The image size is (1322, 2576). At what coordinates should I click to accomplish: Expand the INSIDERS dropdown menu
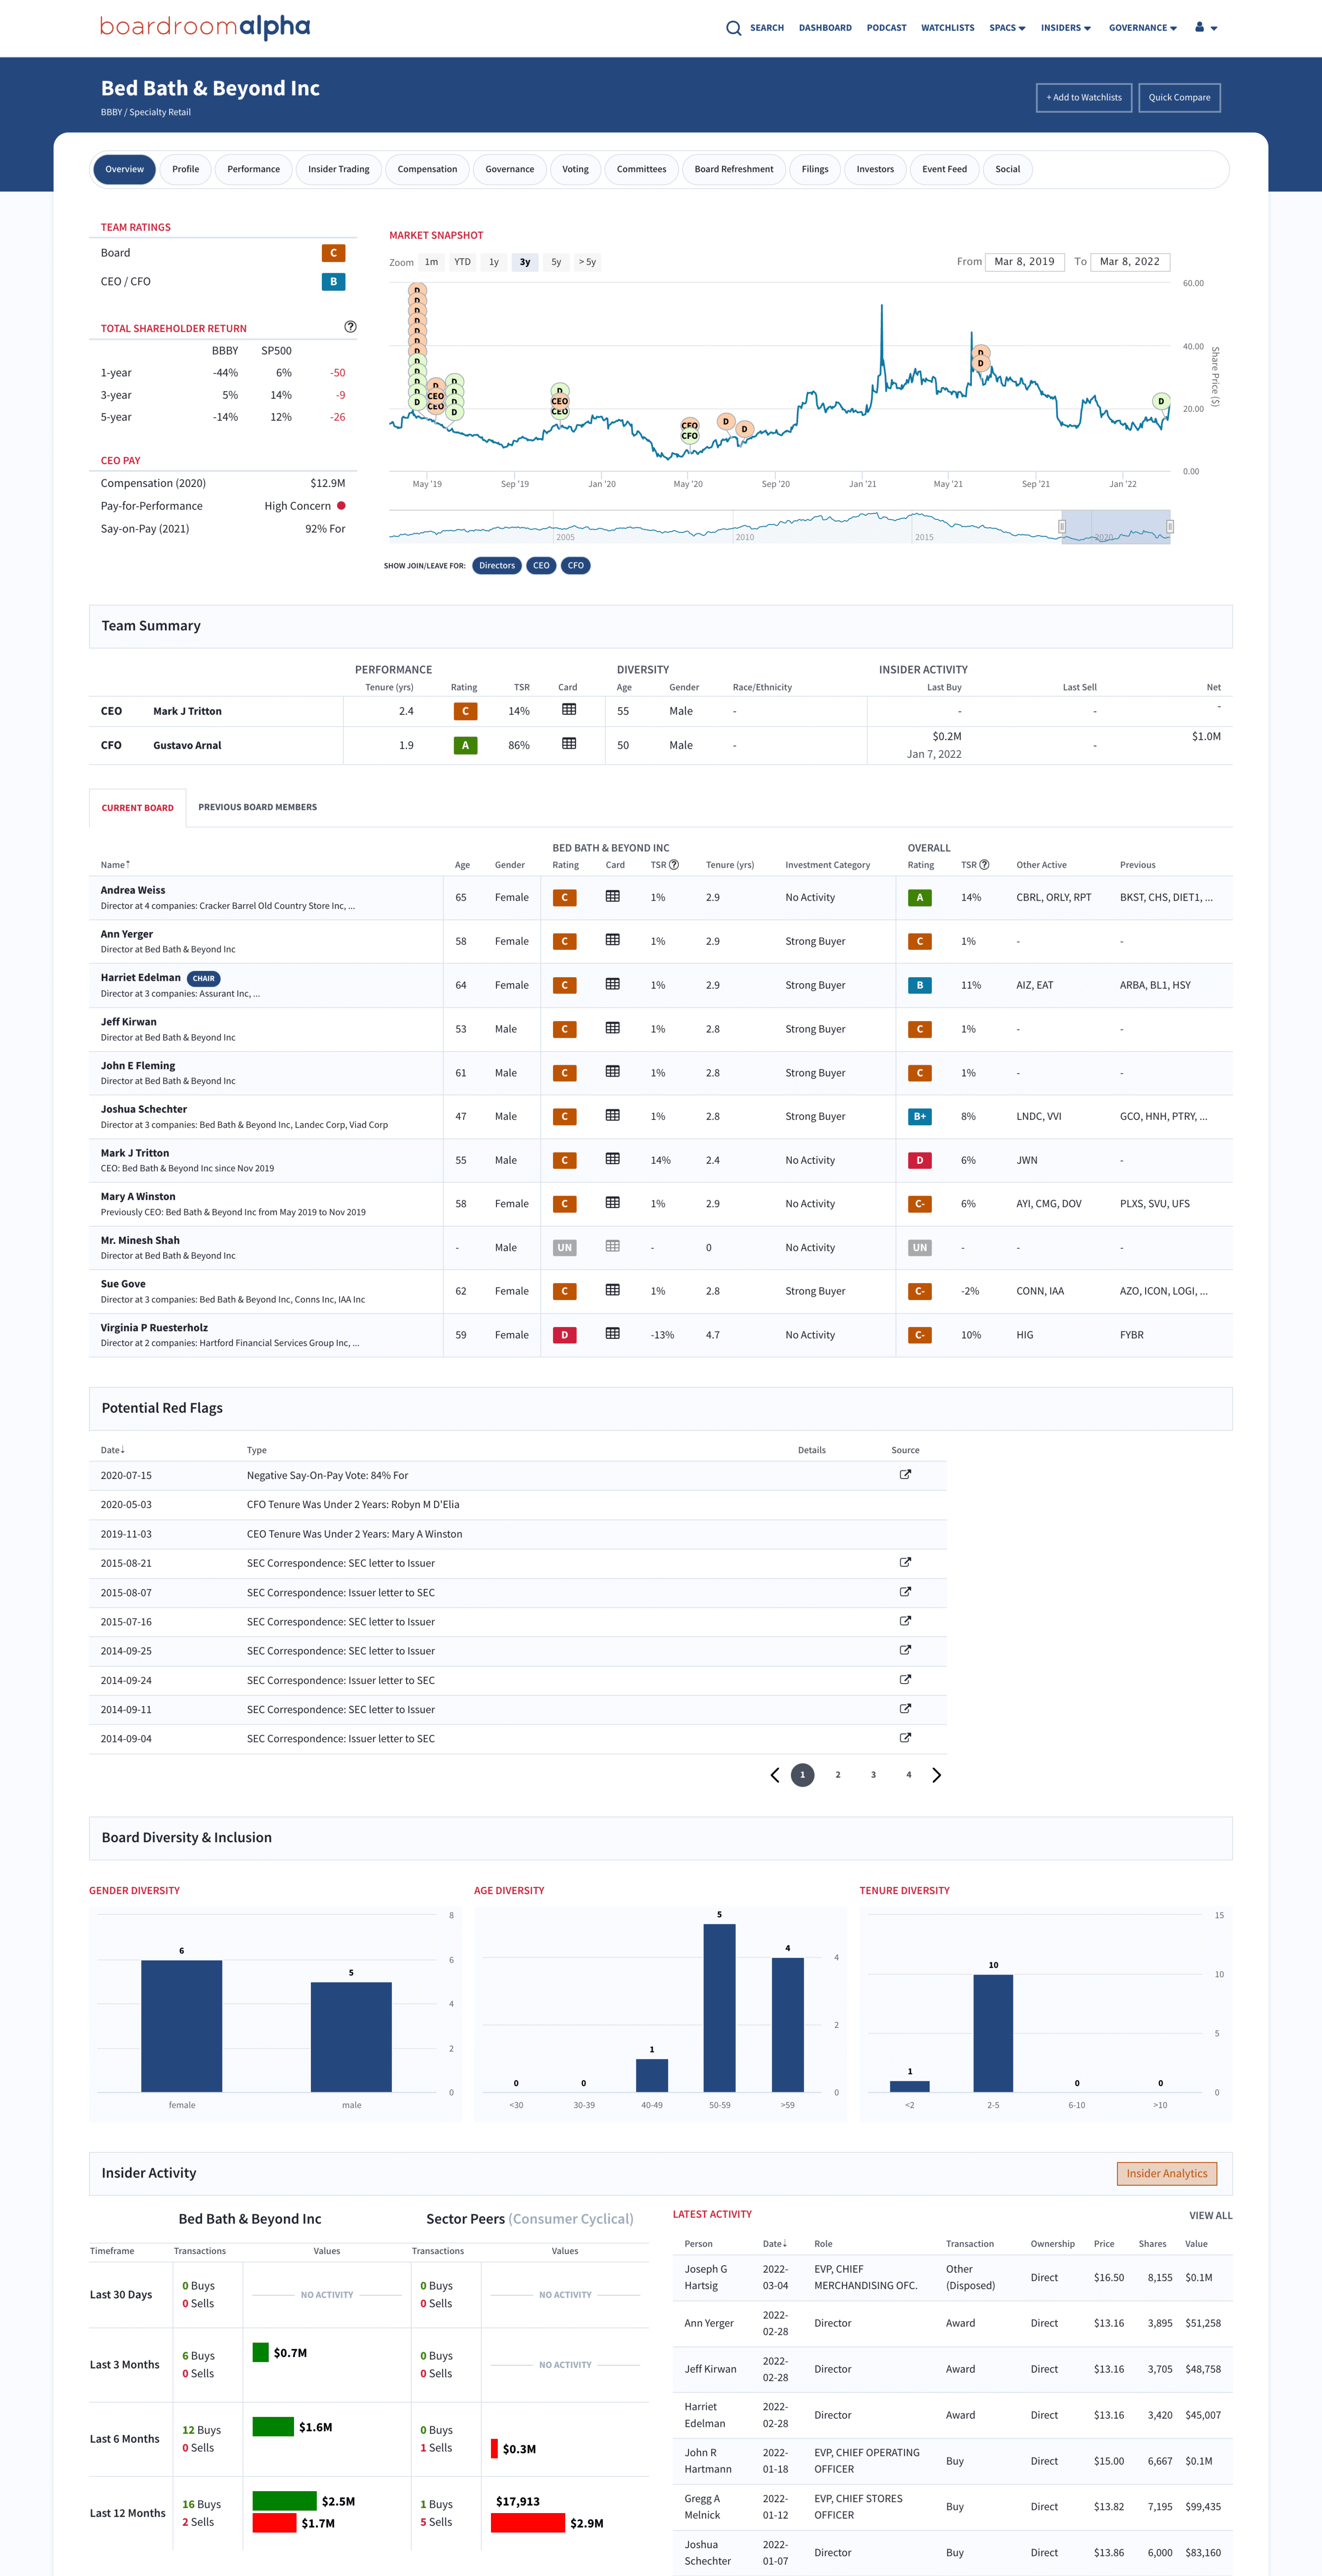point(1066,28)
